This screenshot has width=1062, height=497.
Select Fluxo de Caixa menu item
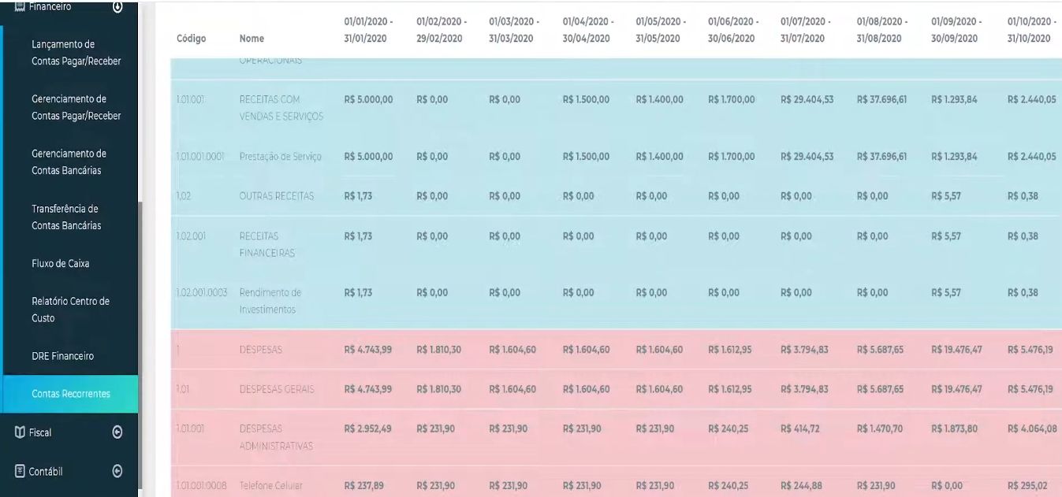[60, 263]
